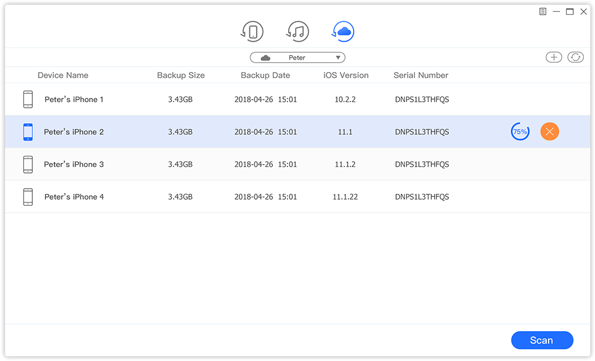Open Recover from iOS Device mode icon
Image resolution: width=595 pixels, height=361 pixels.
(x=252, y=32)
